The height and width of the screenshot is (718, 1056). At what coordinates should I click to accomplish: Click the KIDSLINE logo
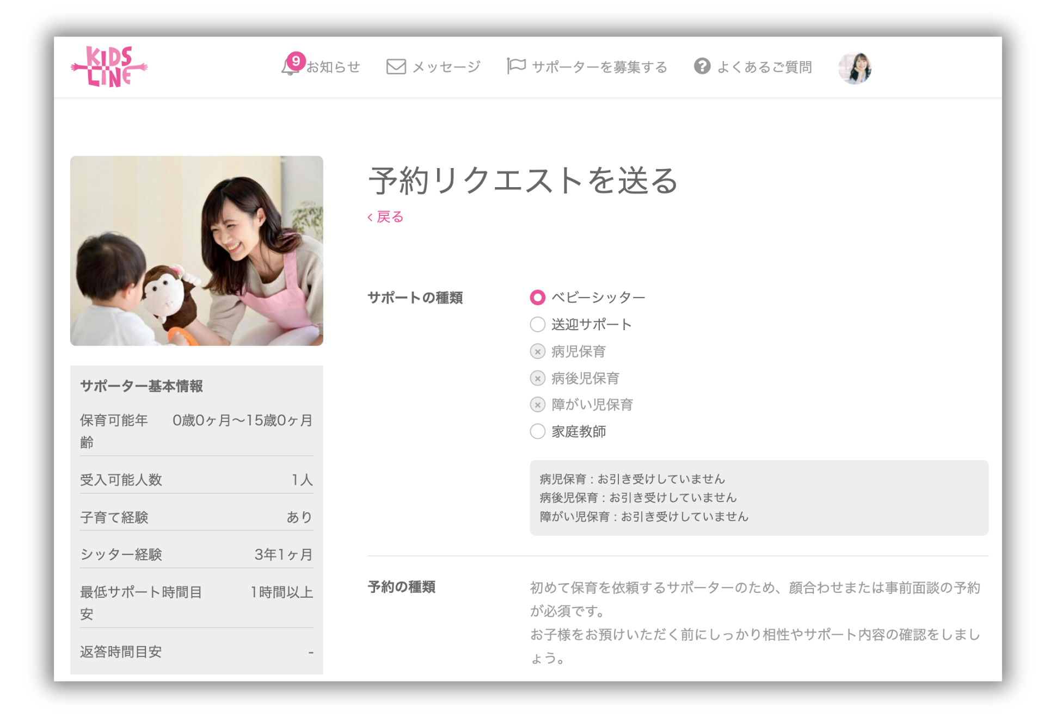(109, 67)
